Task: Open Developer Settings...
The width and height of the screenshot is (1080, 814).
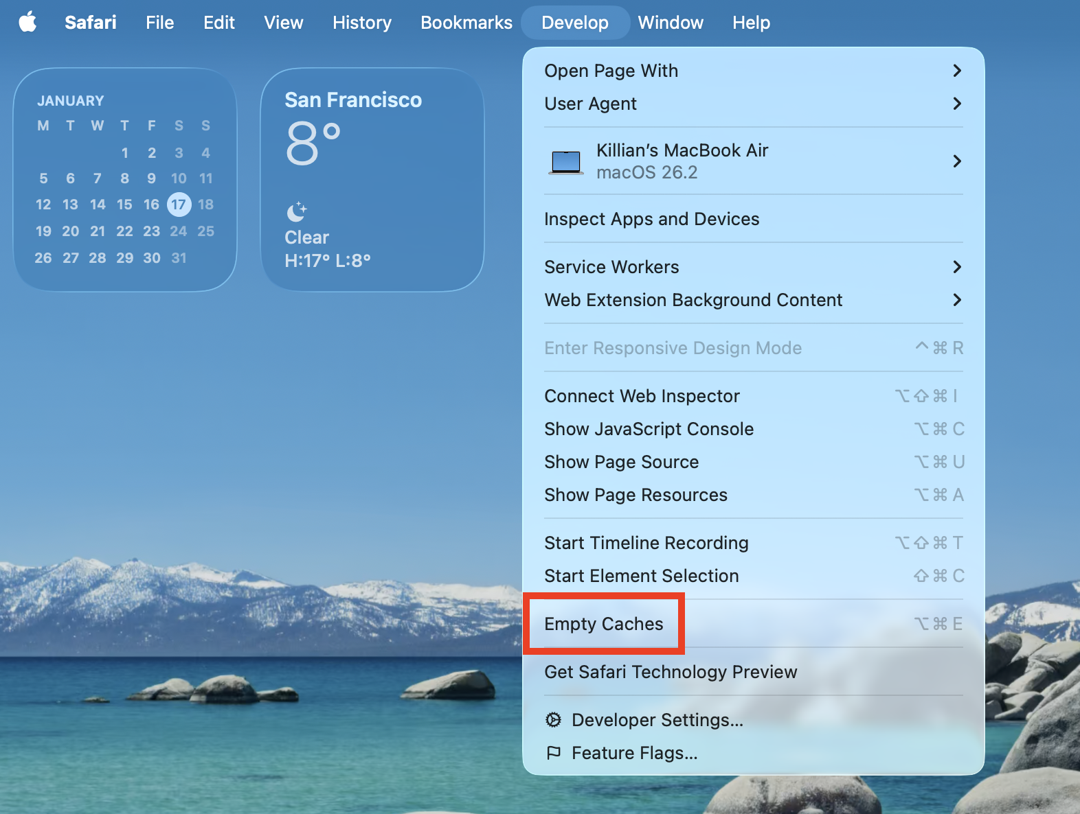Action: [x=754, y=720]
